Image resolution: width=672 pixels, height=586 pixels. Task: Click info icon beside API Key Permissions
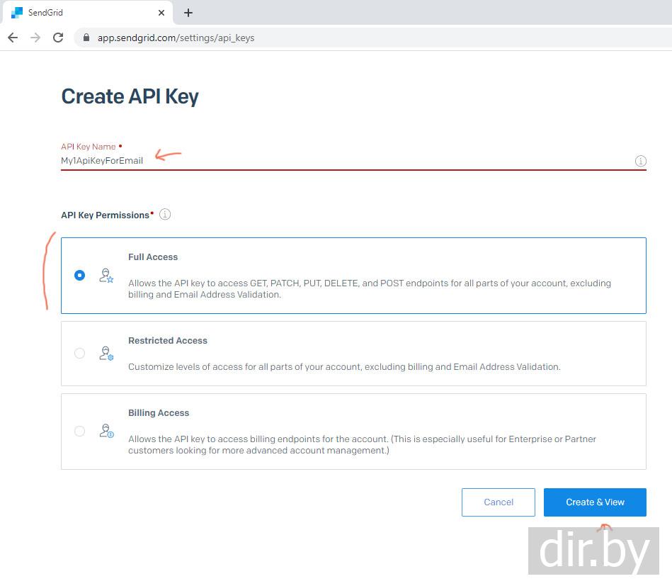(165, 215)
